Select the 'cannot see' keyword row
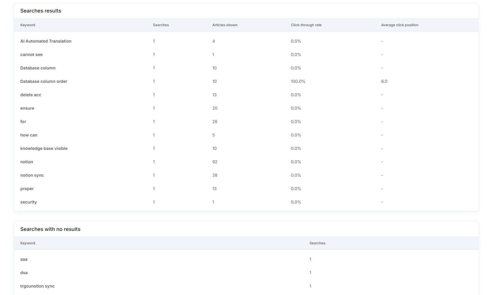Screen dimensions: 491x295 [31, 55]
